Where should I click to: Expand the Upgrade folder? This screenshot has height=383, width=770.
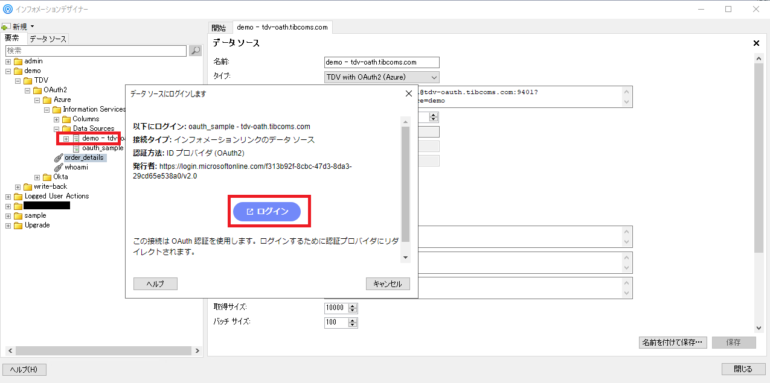pos(8,226)
